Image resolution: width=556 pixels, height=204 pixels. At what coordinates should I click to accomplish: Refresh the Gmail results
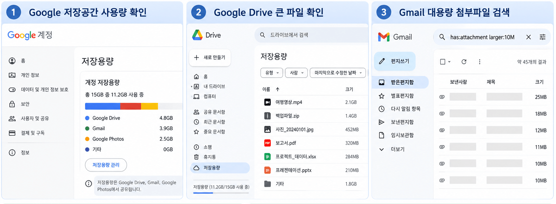tap(464, 62)
